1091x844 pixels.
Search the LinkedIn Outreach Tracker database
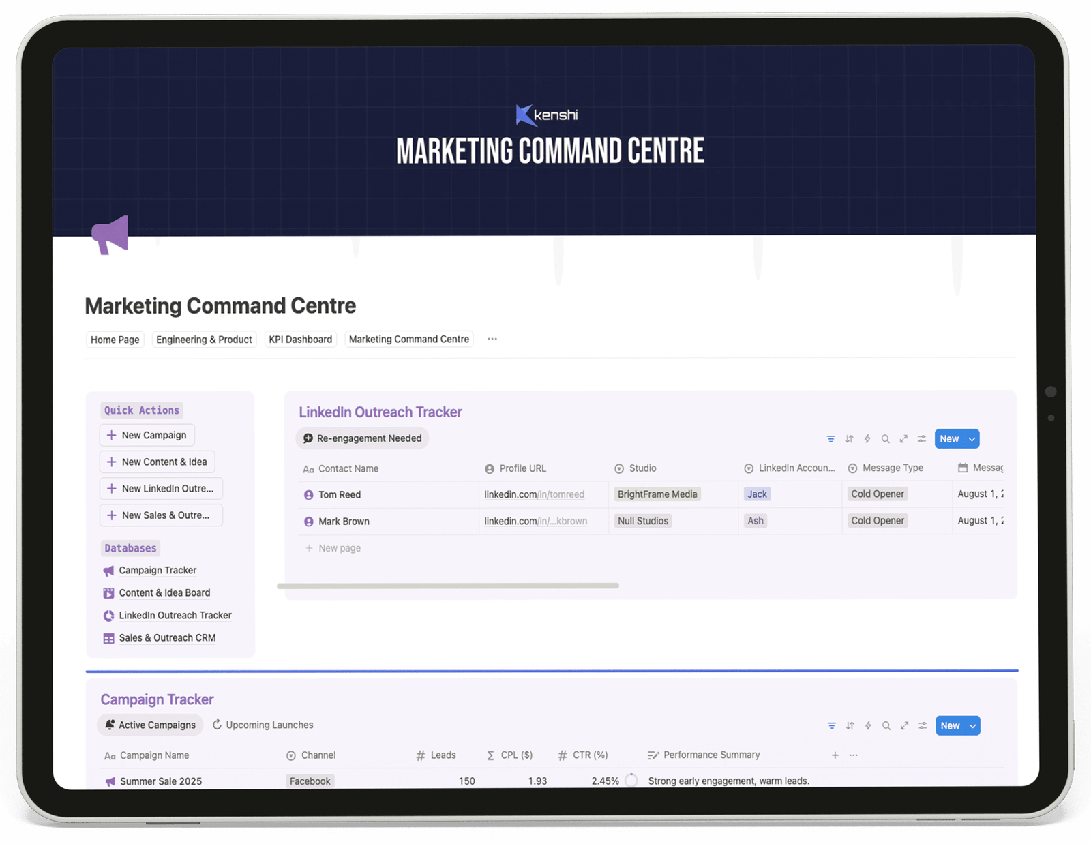[x=885, y=439]
